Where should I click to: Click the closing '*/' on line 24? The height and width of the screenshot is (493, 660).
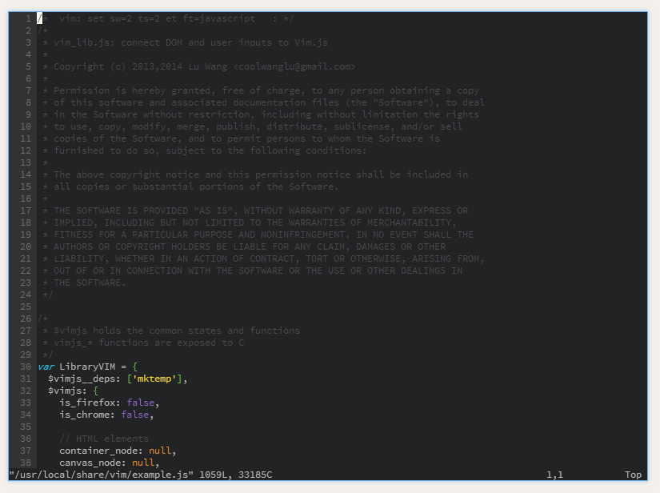click(x=48, y=295)
